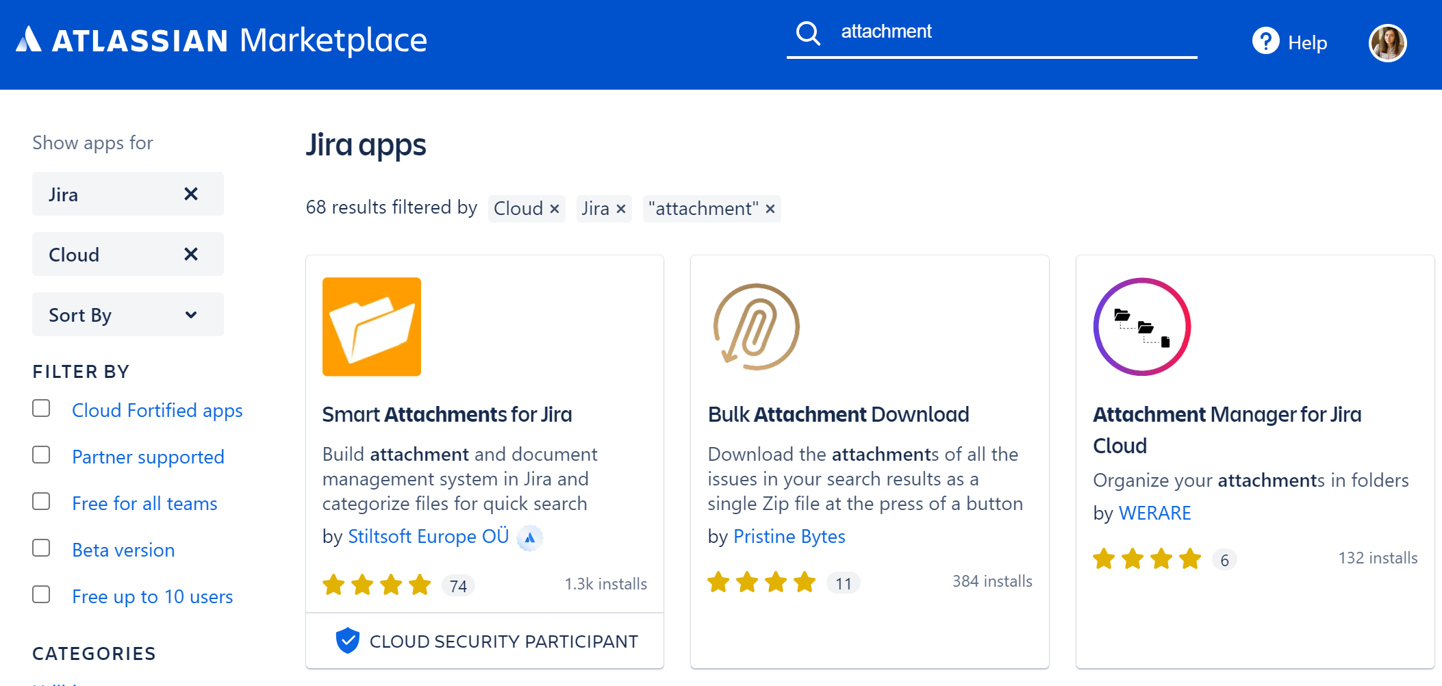The width and height of the screenshot is (1442, 686).
Task: Remove the Cloud chip in results bar
Action: click(555, 209)
